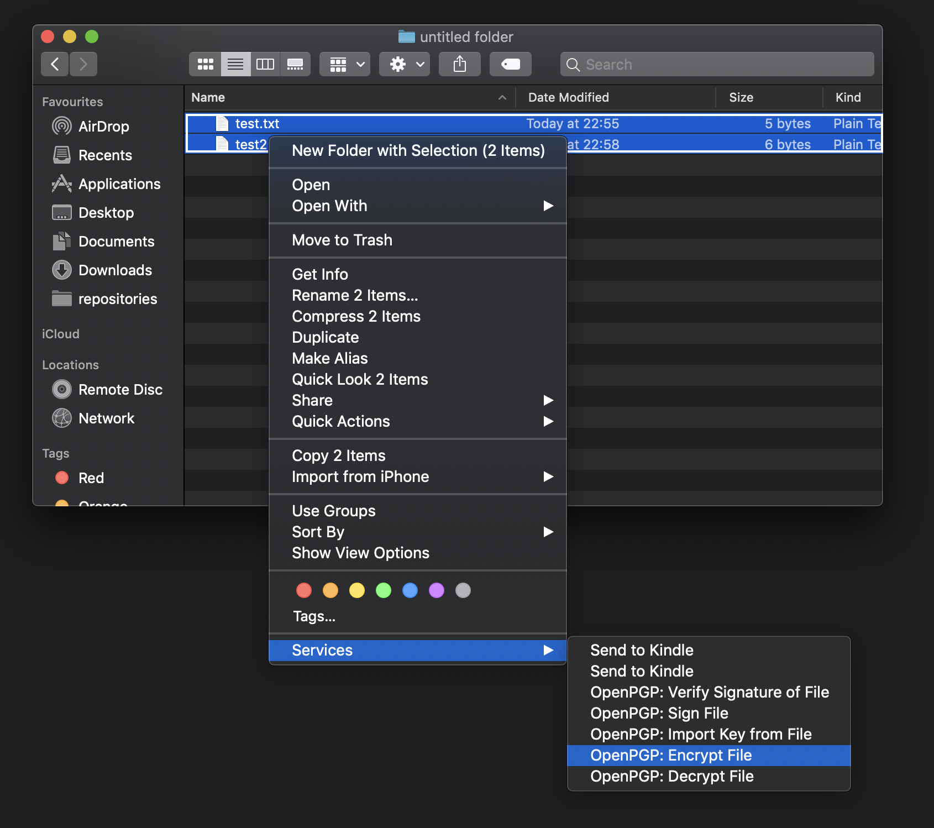This screenshot has height=828, width=934.
Task: Open the Action gear dropdown menu
Action: click(x=405, y=64)
